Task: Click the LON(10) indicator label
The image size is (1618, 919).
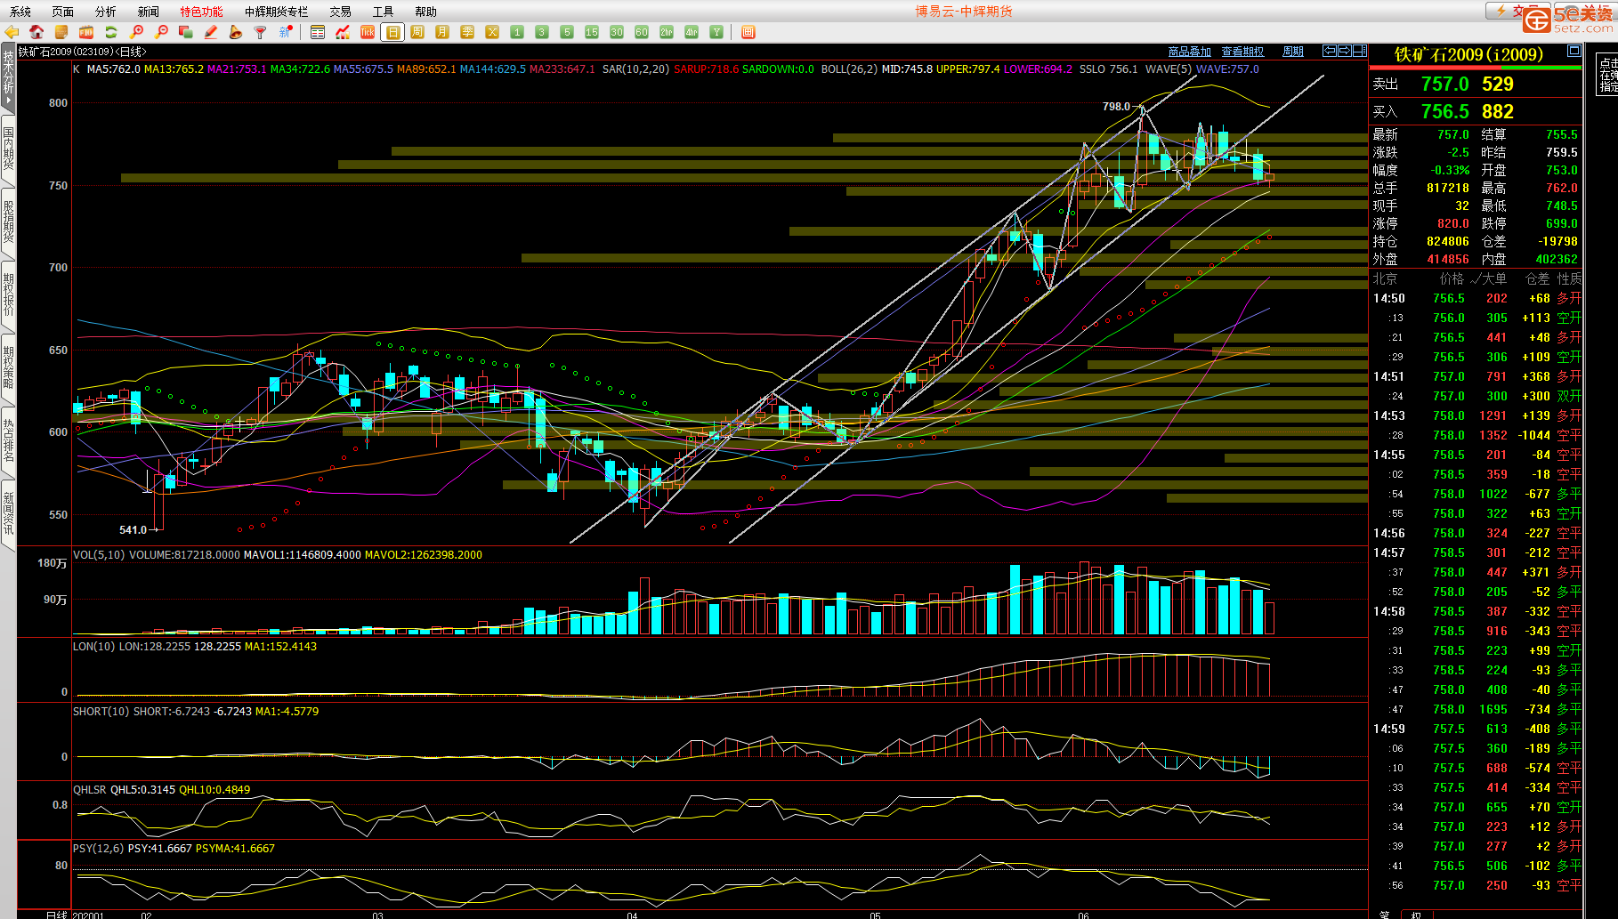Action: pos(93,646)
